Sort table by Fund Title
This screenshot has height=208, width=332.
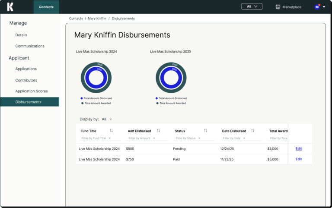tap(111, 131)
